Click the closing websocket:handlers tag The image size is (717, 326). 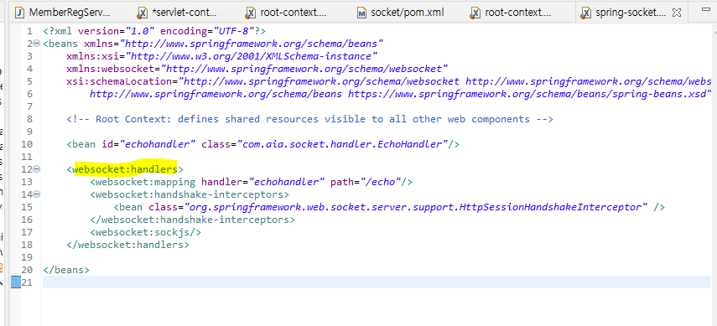click(x=128, y=245)
